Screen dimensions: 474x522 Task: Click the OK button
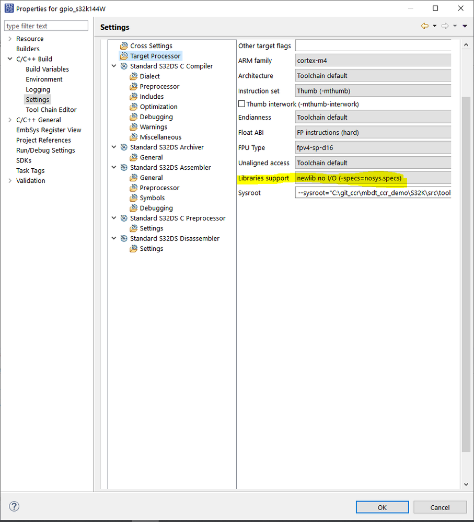[382, 507]
